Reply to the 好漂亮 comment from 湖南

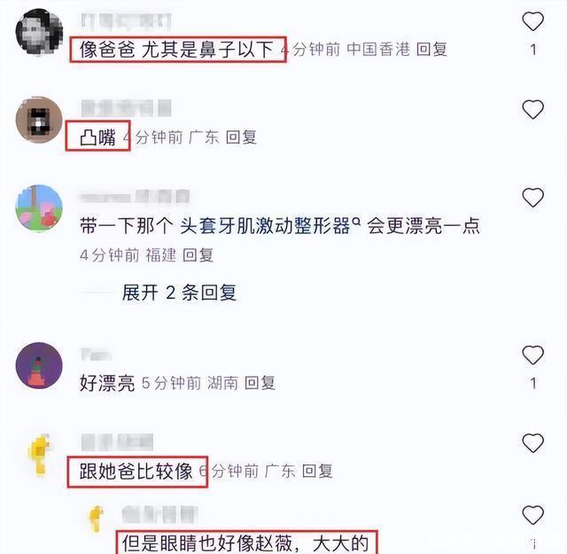[260, 383]
